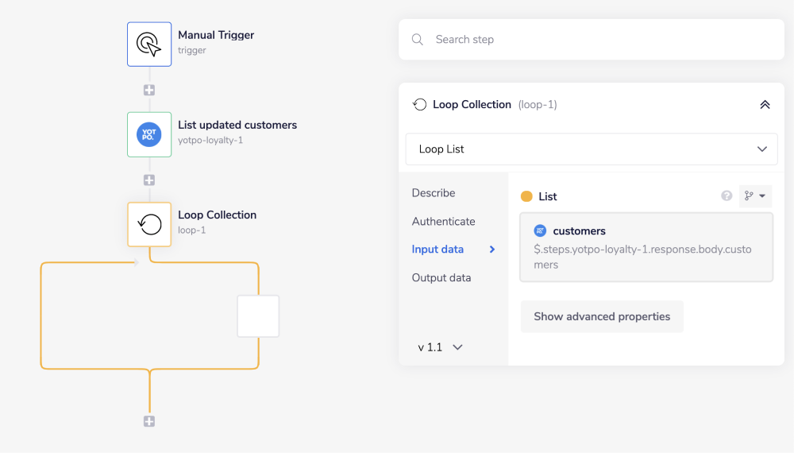
Task: Go to the Output data tab
Action: coord(441,278)
